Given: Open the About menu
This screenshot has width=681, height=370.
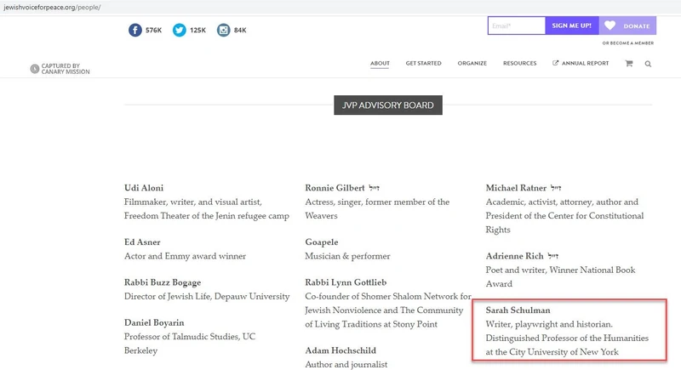Looking at the screenshot, I should tap(380, 63).
